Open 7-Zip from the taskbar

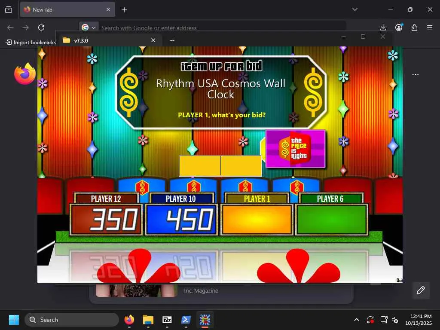167,320
